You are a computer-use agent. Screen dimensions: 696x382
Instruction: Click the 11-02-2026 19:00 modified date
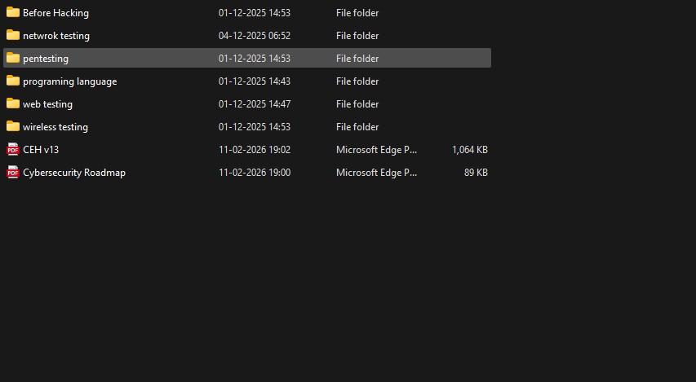click(x=255, y=173)
